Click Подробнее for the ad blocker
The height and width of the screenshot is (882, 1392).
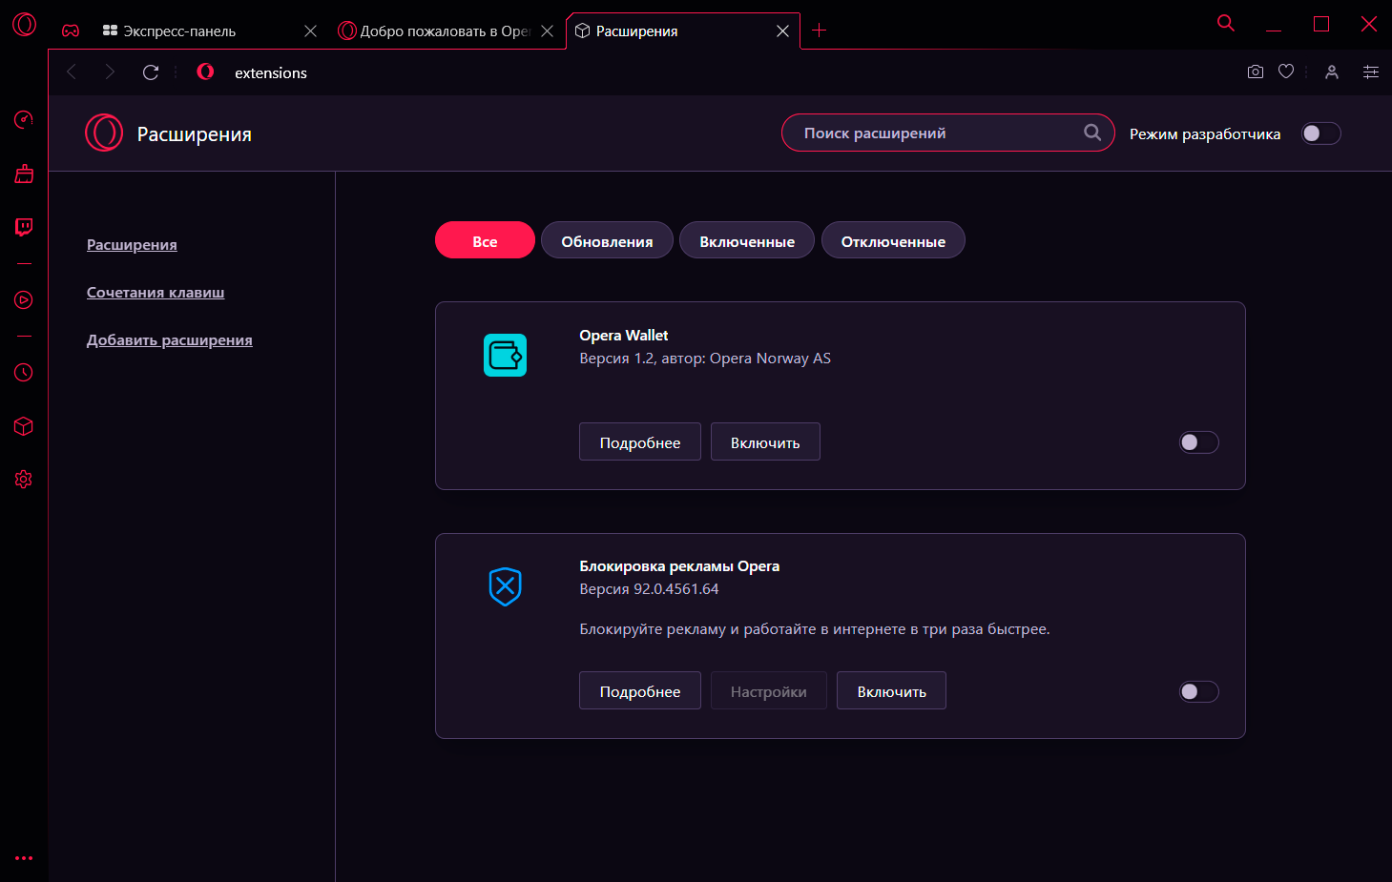pos(640,691)
